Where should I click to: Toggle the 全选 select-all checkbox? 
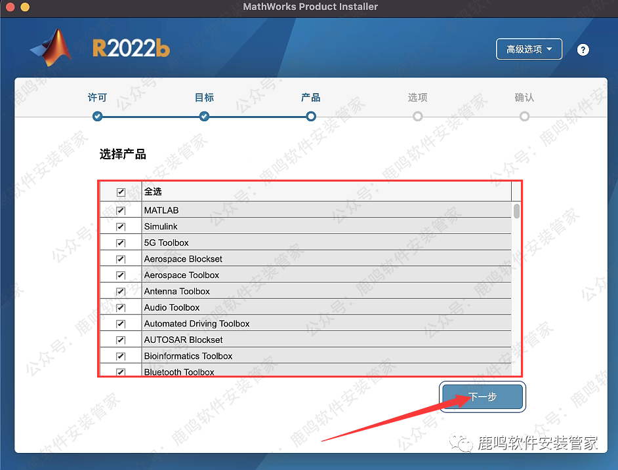121,192
